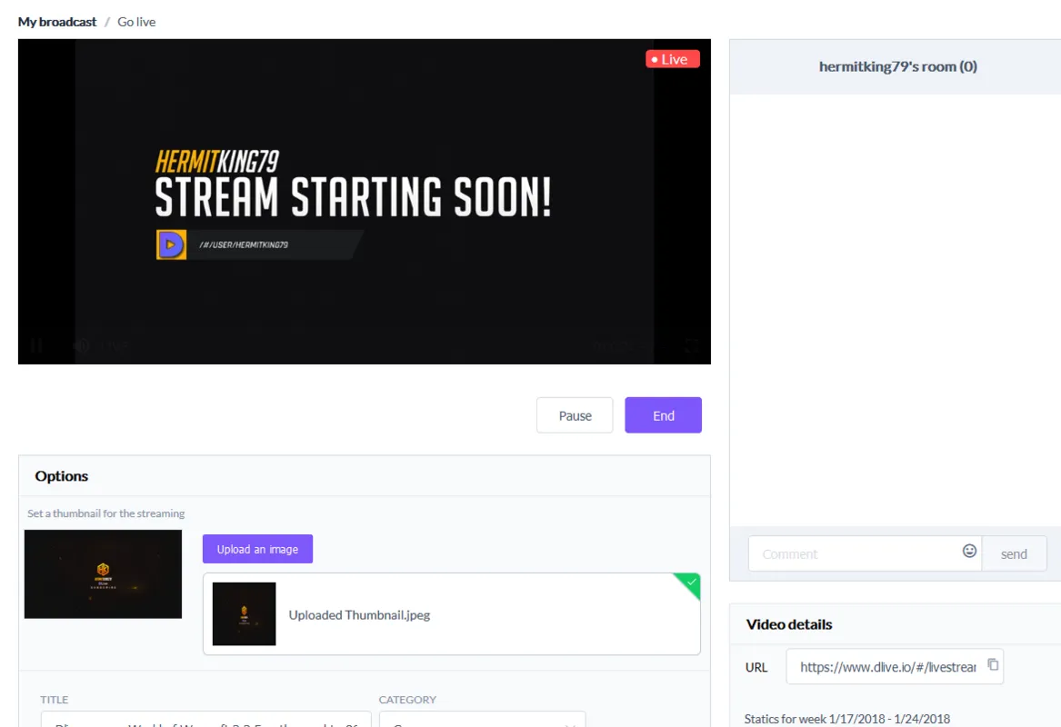Click the Title text field
Viewport: 1061px width, 727px height.
205,720
